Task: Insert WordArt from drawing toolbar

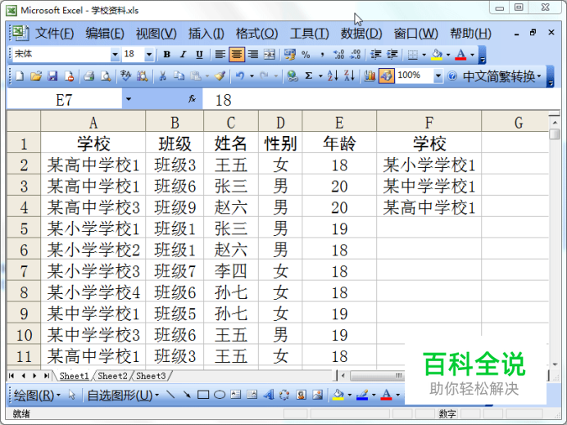Action: pos(268,395)
